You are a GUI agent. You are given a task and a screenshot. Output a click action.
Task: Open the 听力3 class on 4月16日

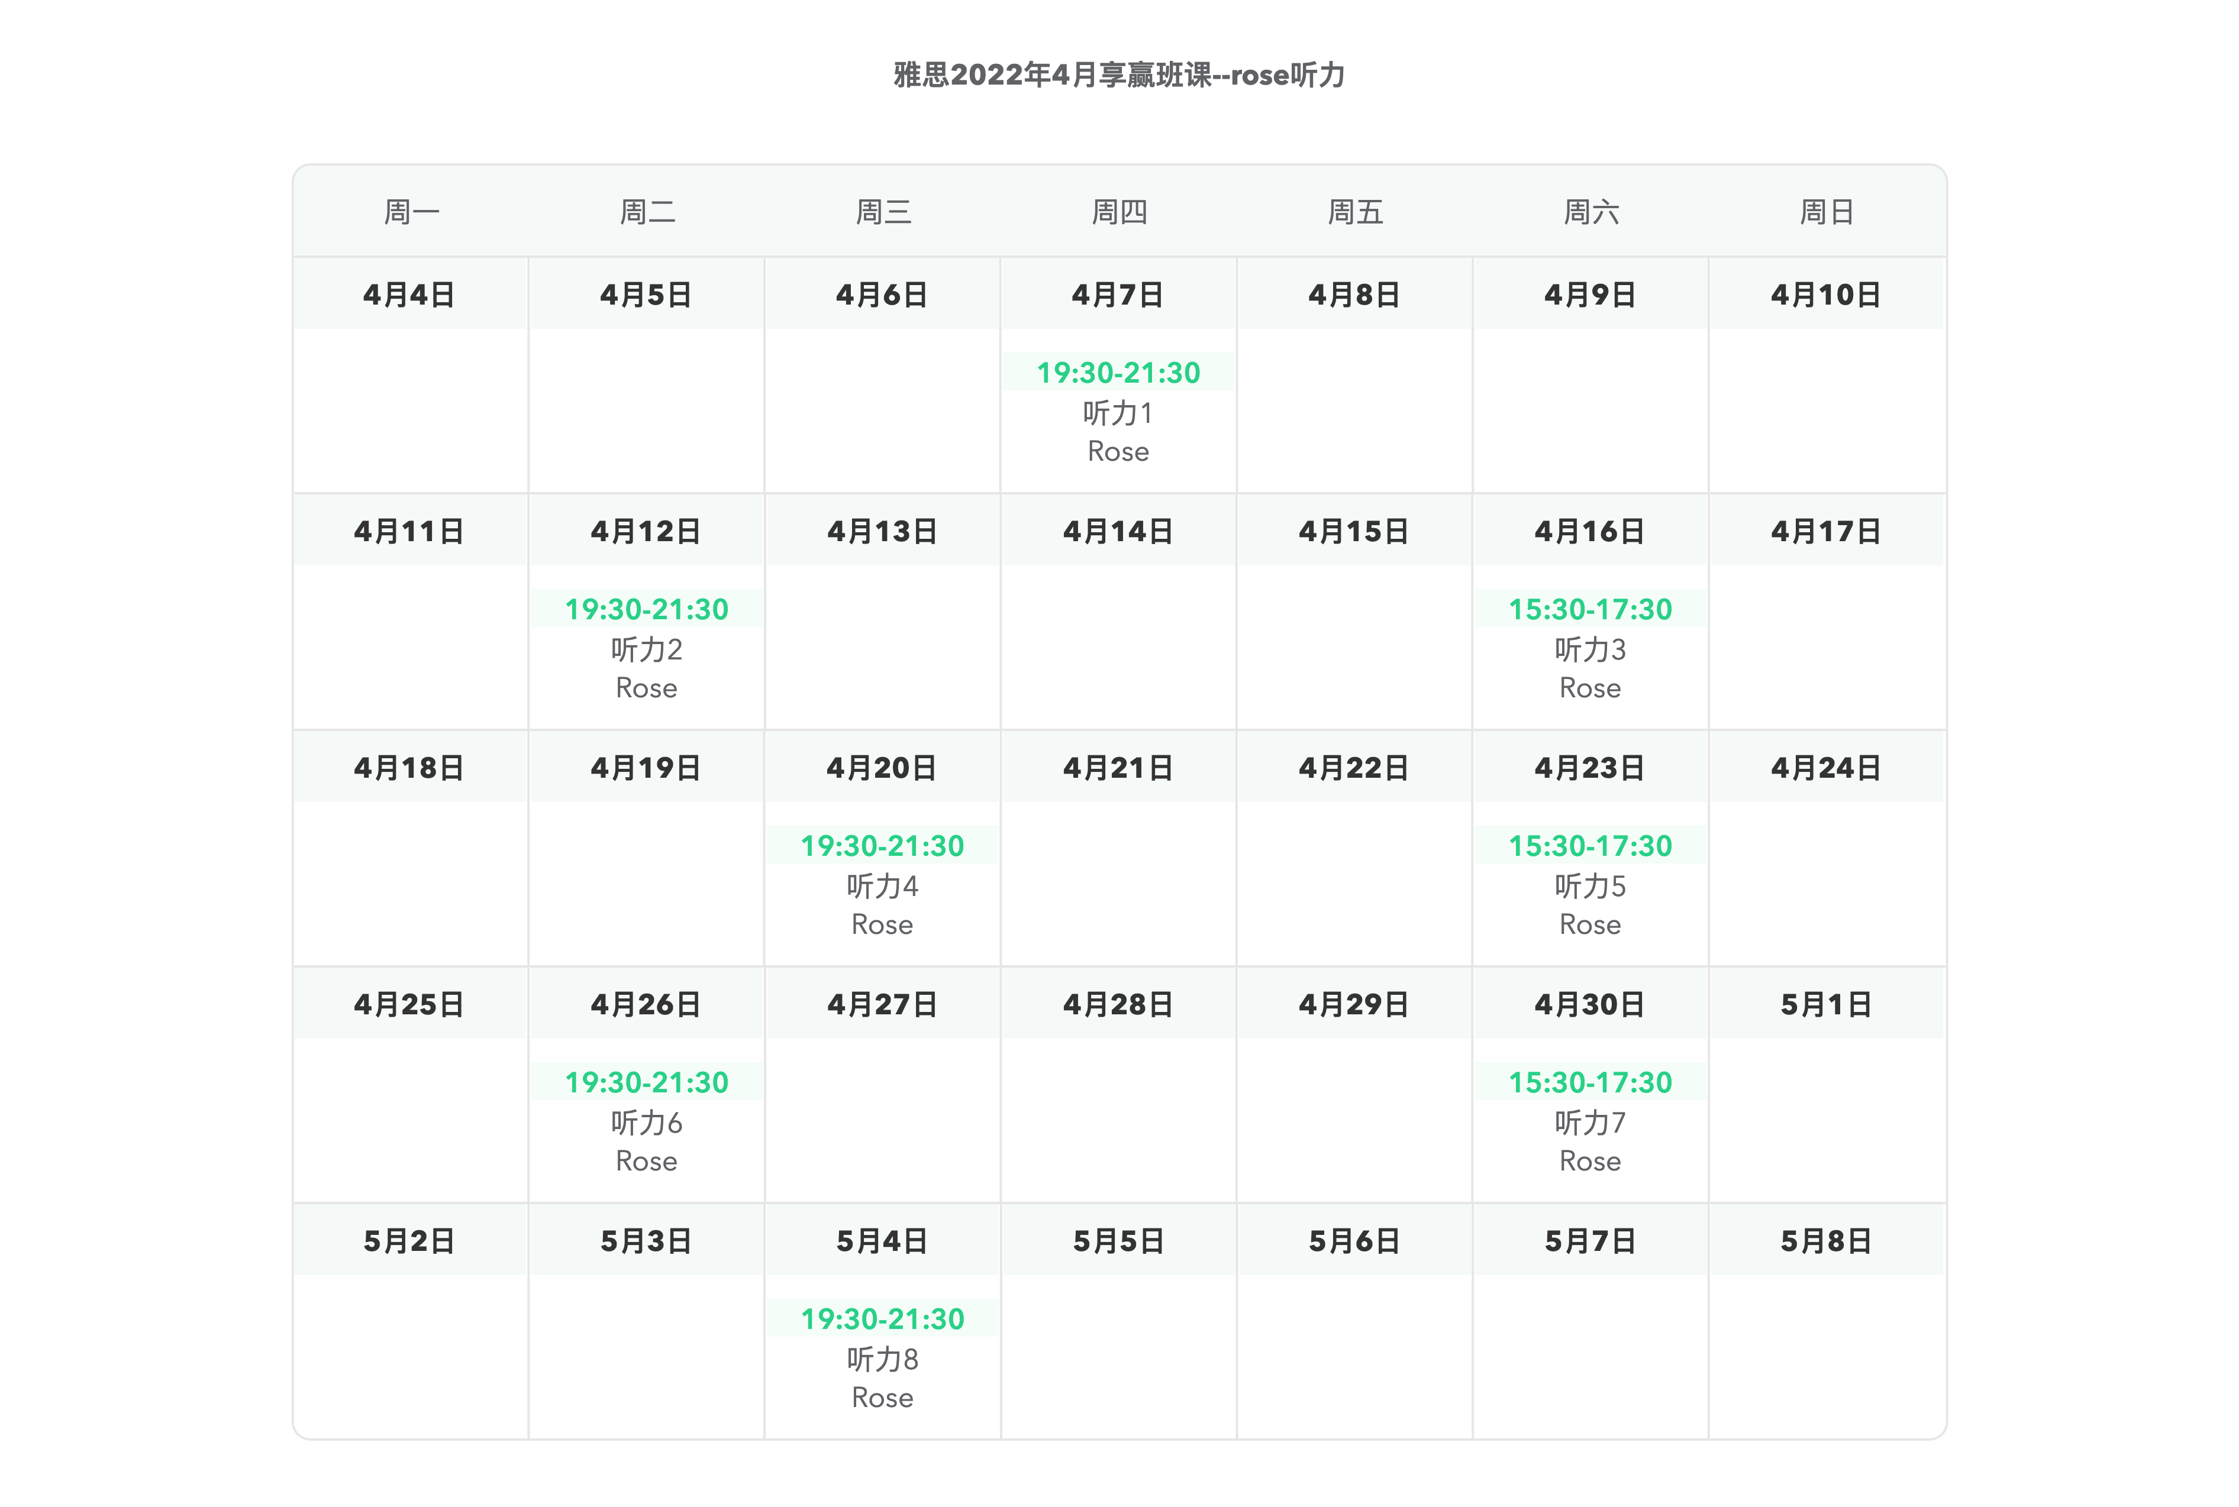point(1590,649)
